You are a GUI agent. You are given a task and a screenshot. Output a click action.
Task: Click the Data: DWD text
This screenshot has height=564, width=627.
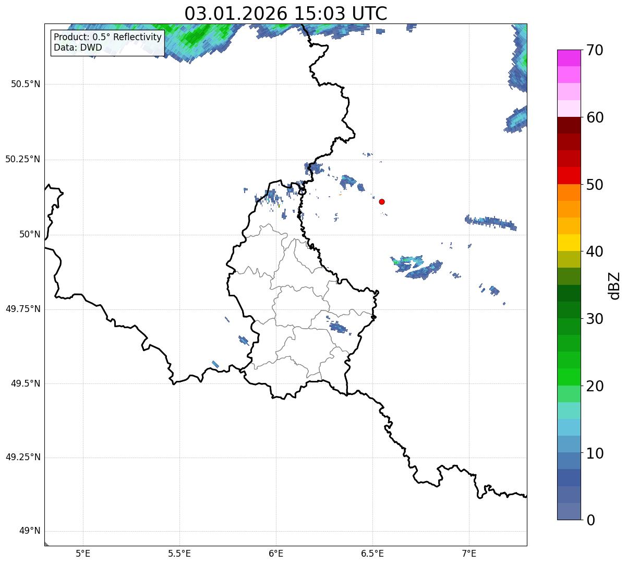click(78, 48)
